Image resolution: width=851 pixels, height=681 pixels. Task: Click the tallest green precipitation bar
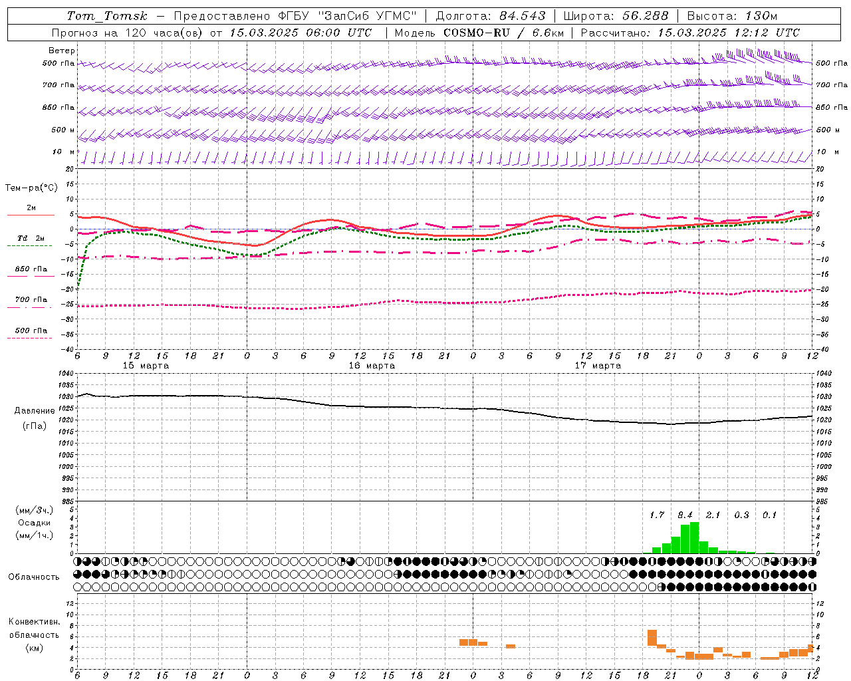(x=695, y=537)
